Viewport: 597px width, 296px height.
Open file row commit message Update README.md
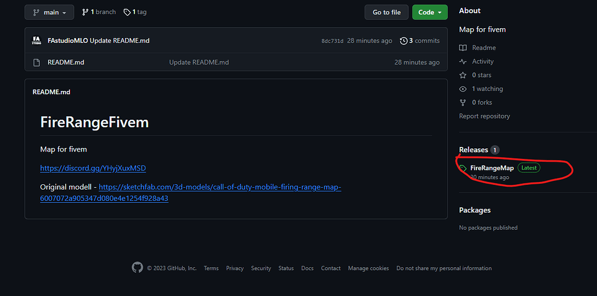click(199, 62)
